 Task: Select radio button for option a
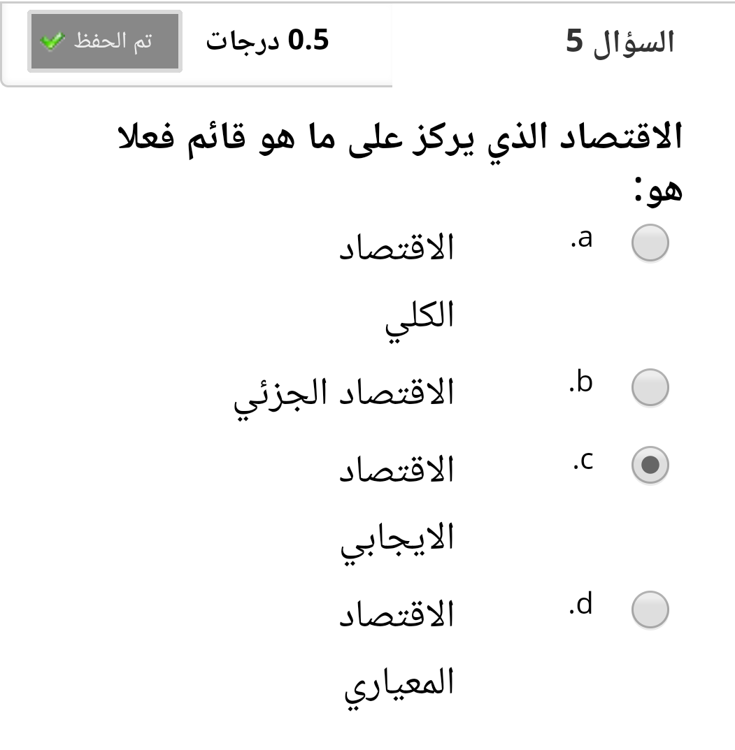pyautogui.click(x=650, y=243)
